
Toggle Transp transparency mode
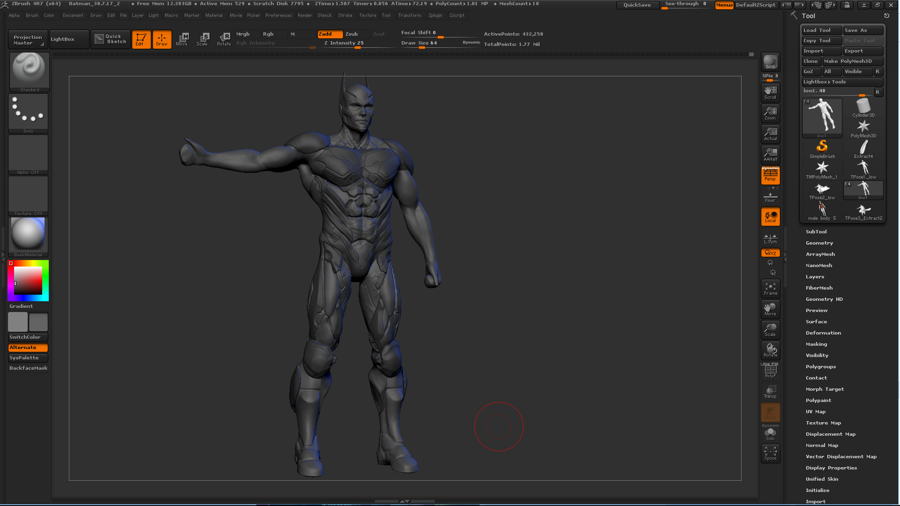(770, 391)
